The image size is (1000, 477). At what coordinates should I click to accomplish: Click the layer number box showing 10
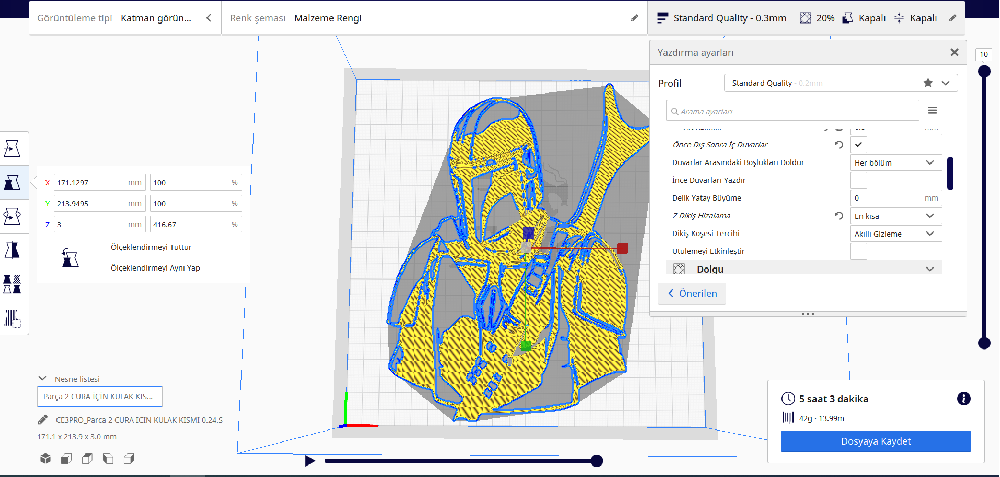tap(984, 54)
